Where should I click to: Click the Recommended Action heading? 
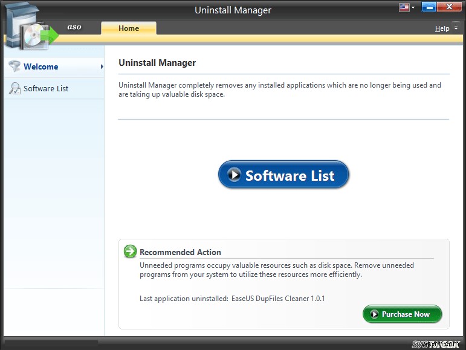180,252
